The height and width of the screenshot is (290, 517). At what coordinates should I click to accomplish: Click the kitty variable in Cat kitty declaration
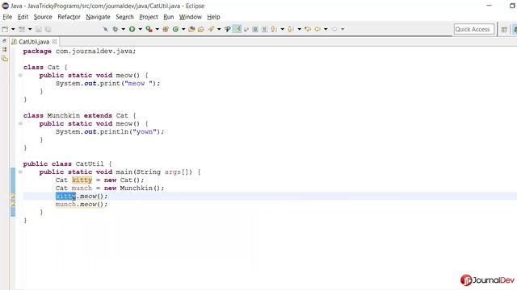(x=82, y=180)
